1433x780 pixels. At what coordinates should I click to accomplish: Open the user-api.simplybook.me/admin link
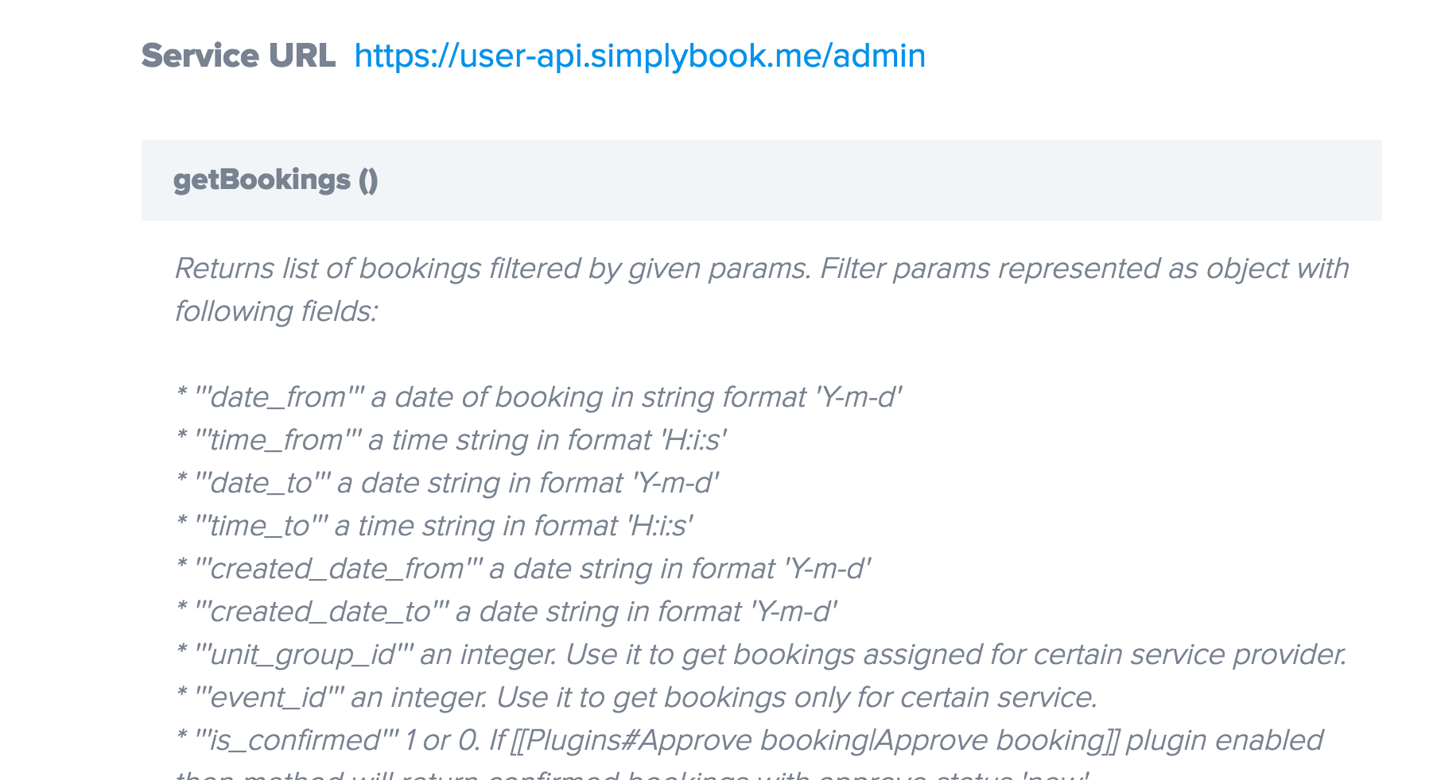(x=639, y=56)
